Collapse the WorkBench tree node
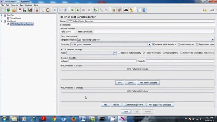 click(2, 21)
